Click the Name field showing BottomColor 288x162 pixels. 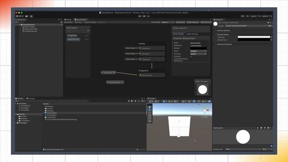[198, 43]
